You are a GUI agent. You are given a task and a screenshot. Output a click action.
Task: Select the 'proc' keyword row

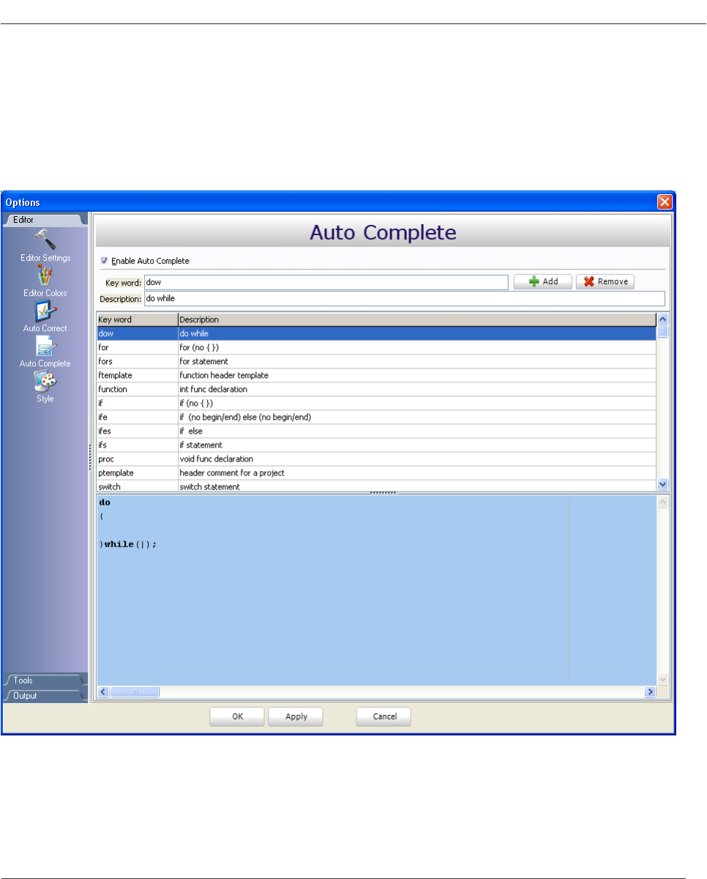[x=376, y=459]
